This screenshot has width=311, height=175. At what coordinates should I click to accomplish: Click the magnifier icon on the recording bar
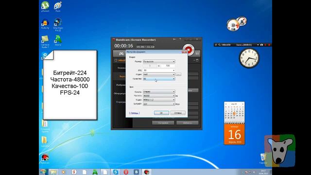[x=219, y=45]
